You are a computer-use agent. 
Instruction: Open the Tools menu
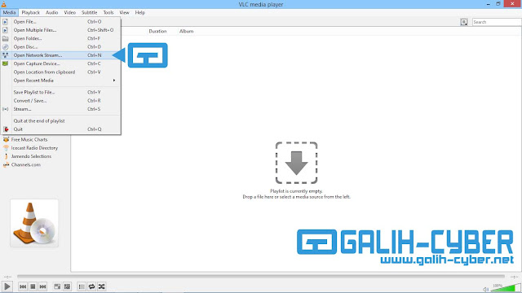tap(108, 12)
